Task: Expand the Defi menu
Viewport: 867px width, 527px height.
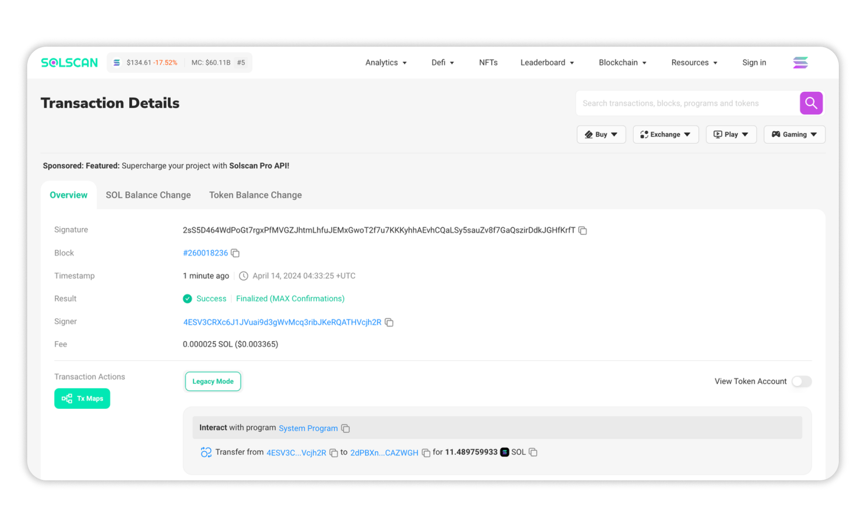Action: [x=443, y=63]
